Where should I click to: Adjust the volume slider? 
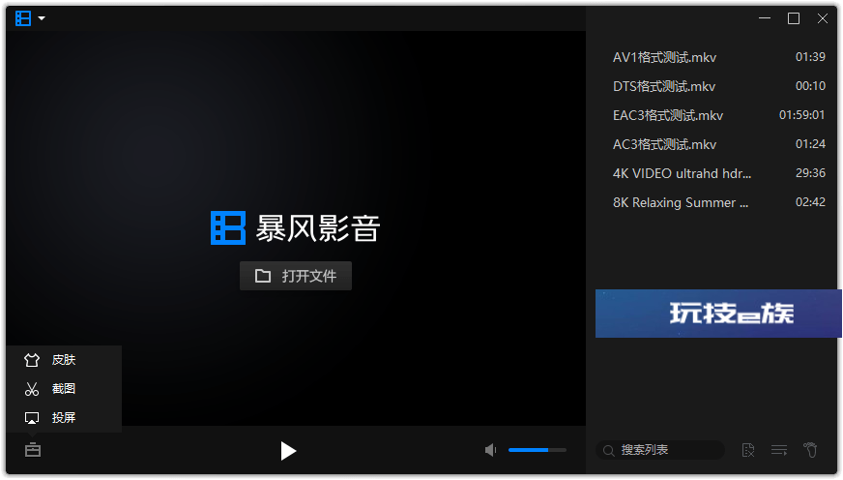[538, 450]
